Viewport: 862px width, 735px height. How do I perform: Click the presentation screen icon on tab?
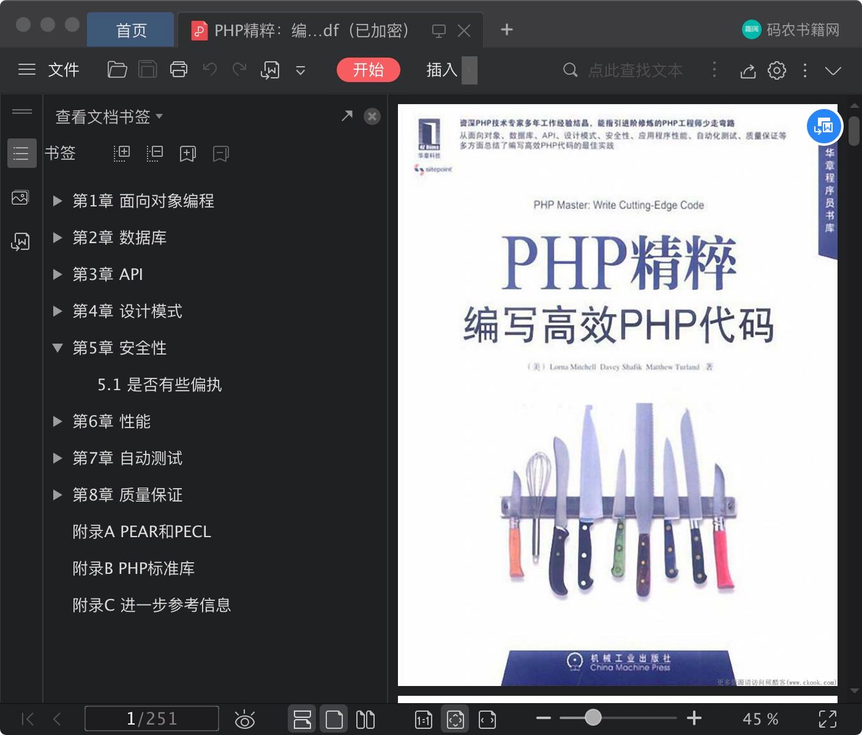coord(439,31)
